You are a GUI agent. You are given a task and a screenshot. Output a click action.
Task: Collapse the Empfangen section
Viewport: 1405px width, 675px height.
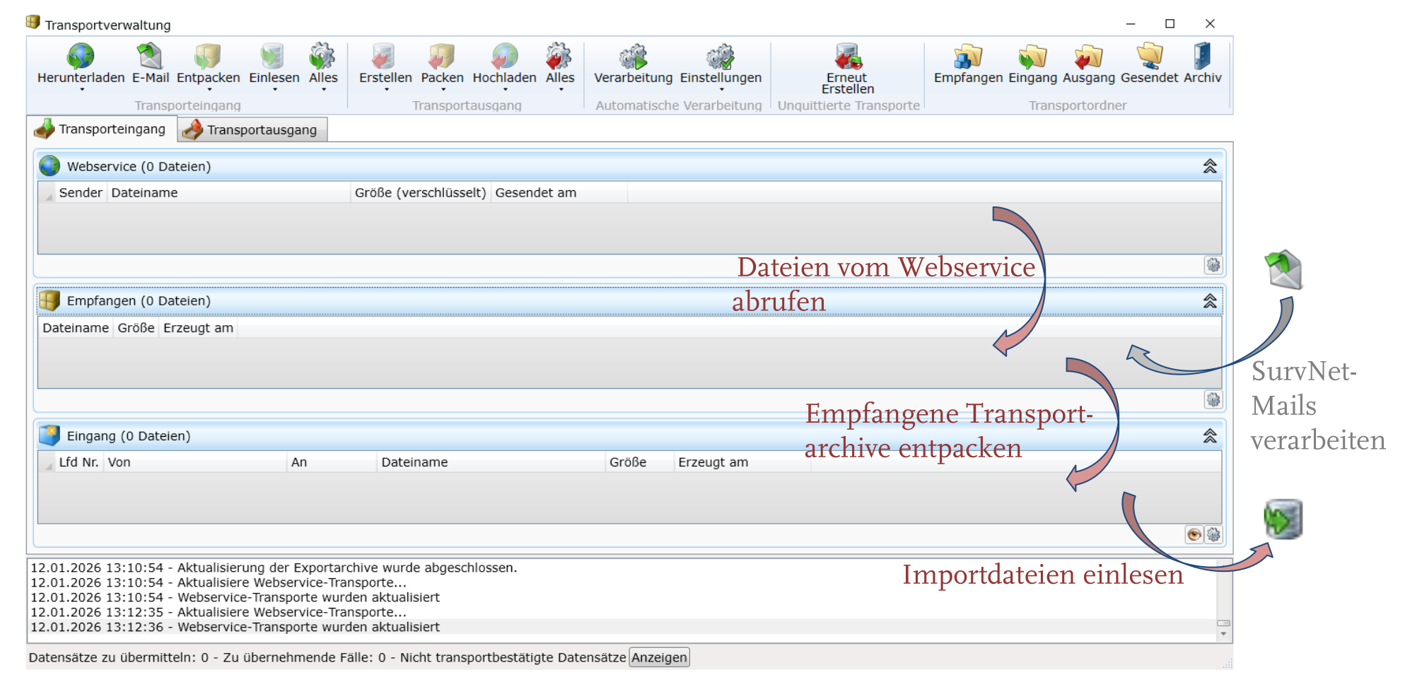(x=1210, y=301)
